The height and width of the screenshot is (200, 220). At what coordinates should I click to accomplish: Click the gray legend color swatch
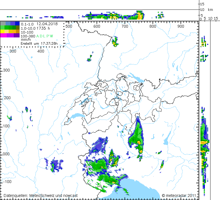(x=3, y=23)
